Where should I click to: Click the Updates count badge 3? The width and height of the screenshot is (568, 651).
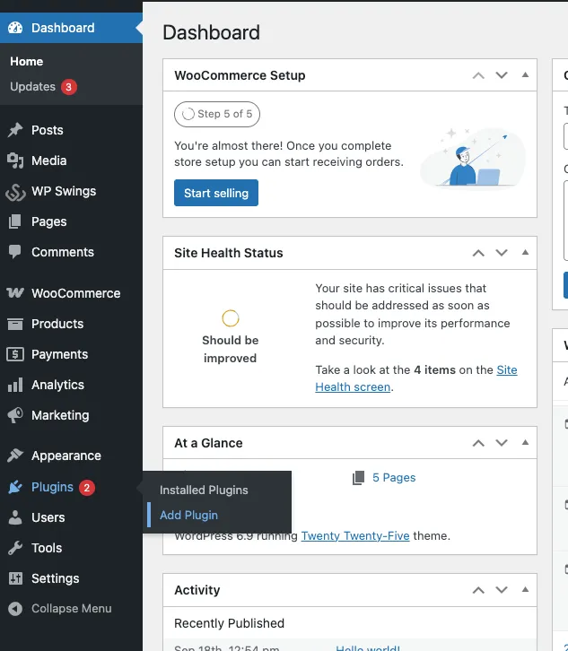pos(69,87)
